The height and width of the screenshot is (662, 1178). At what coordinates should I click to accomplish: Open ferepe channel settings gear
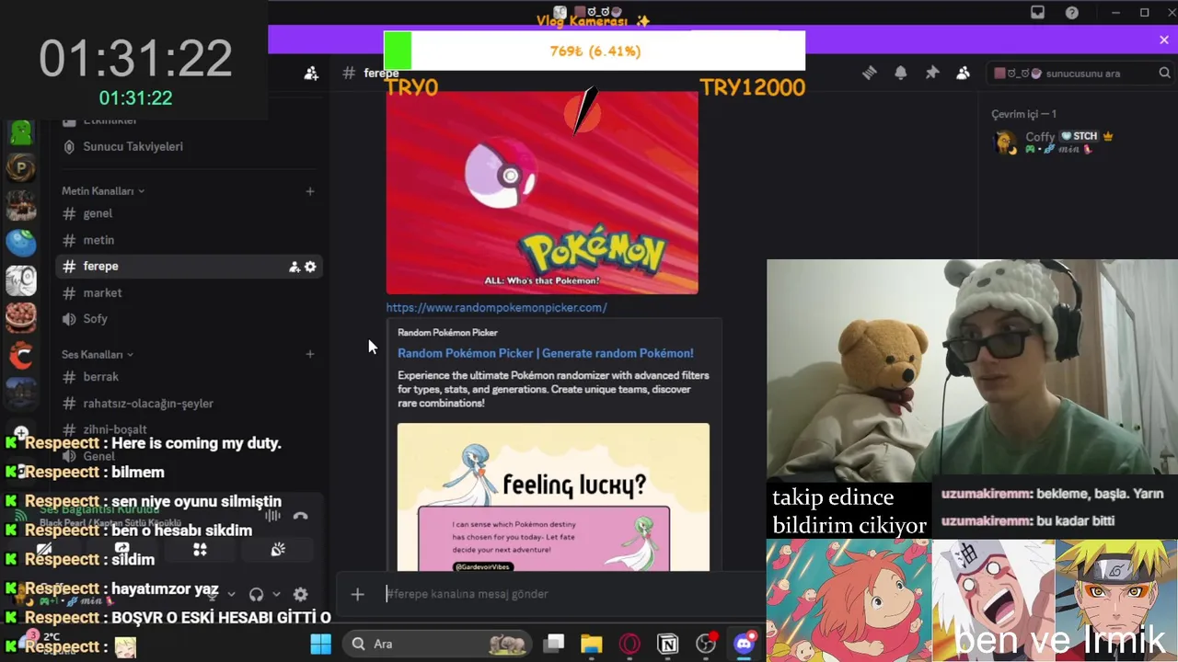click(310, 267)
